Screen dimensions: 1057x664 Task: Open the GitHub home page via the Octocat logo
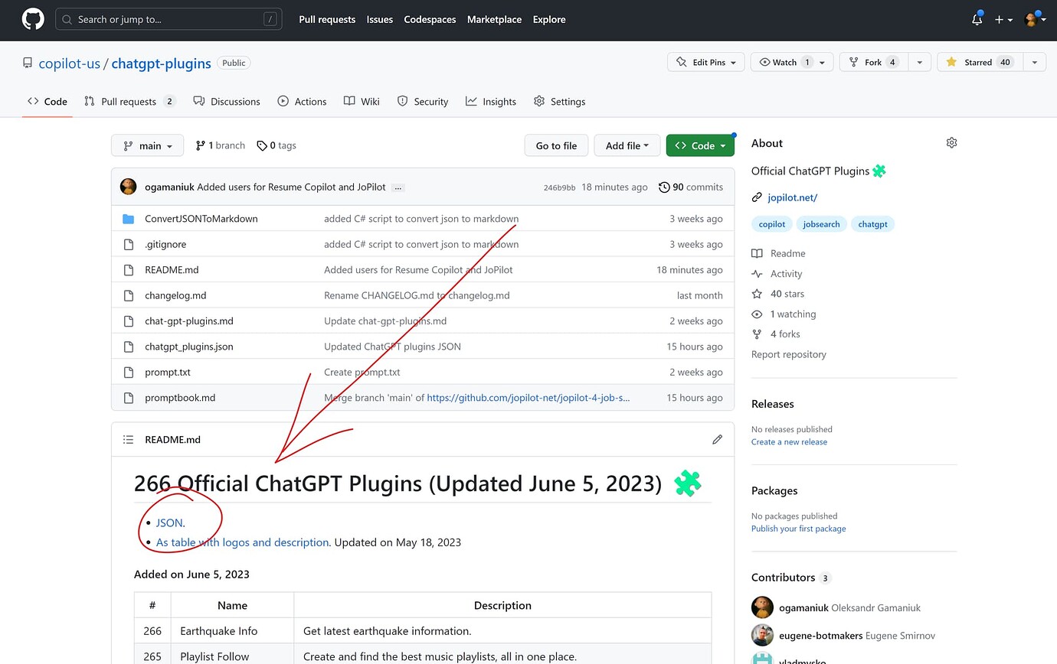(x=32, y=19)
